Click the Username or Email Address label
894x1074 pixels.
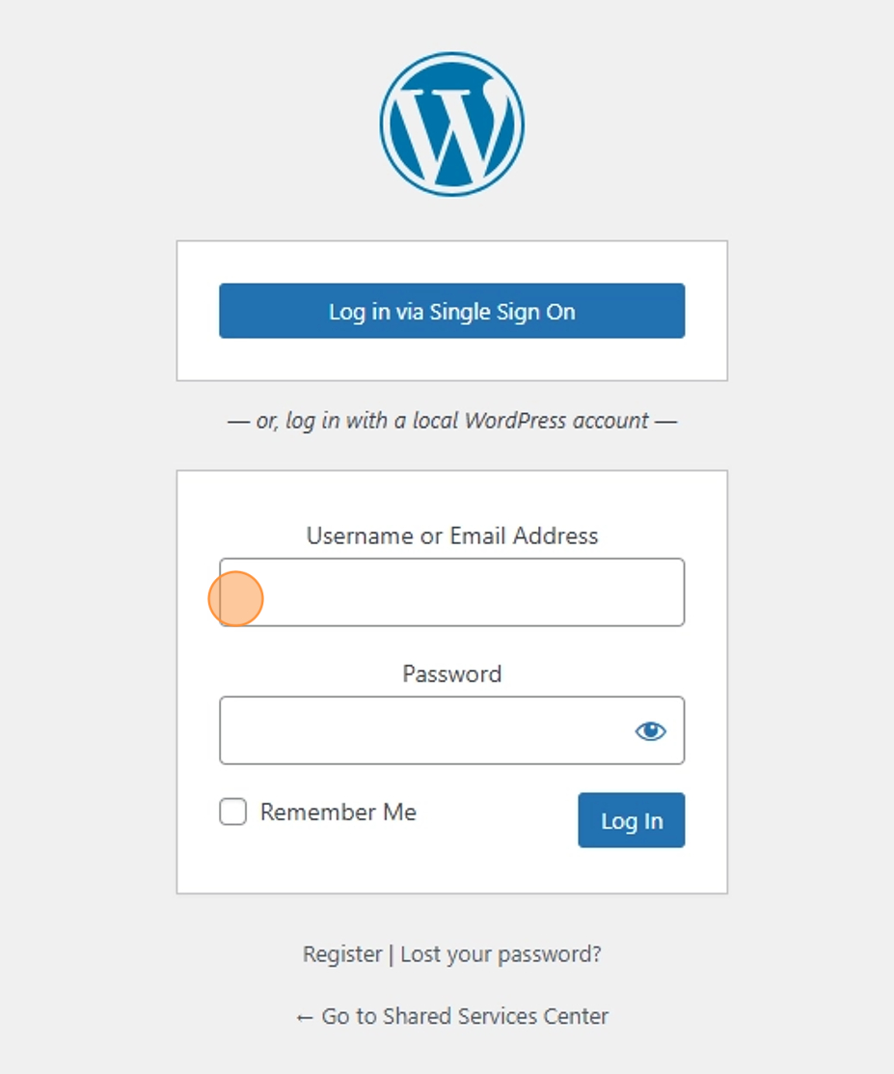pyautogui.click(x=451, y=536)
